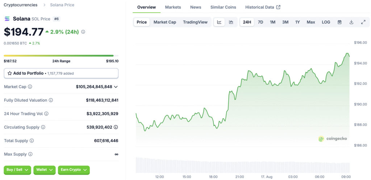Toggle the LOG scale option
371x180 pixels.
click(x=326, y=22)
